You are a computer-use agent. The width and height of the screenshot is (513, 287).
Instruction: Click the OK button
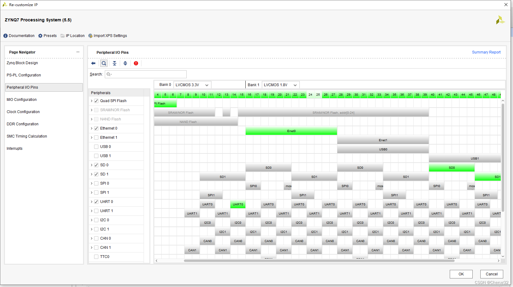tap(461, 274)
